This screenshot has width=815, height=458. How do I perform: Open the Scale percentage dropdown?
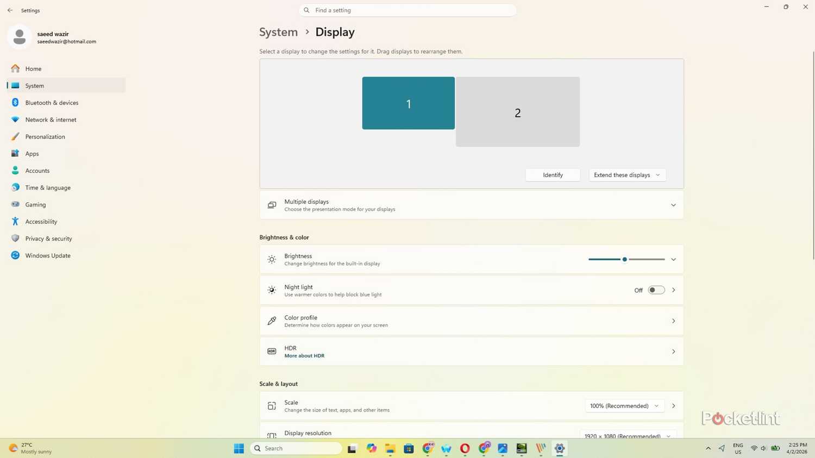click(624, 405)
